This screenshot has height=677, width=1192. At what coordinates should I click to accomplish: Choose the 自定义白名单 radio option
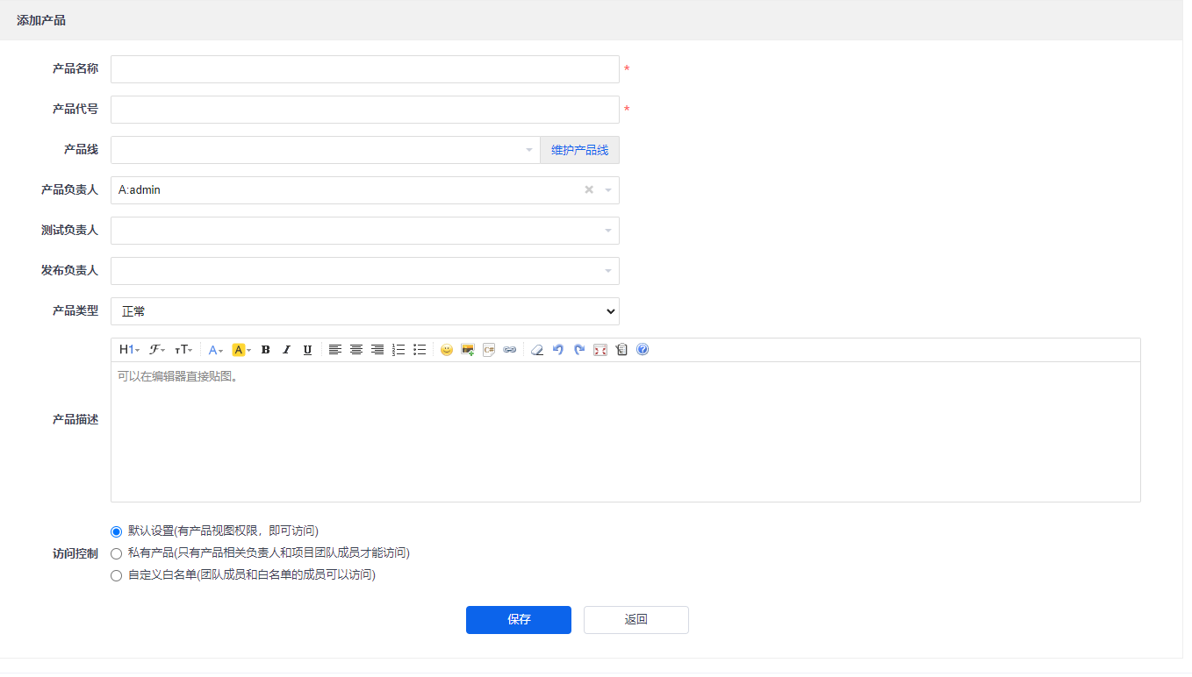pyautogui.click(x=116, y=576)
